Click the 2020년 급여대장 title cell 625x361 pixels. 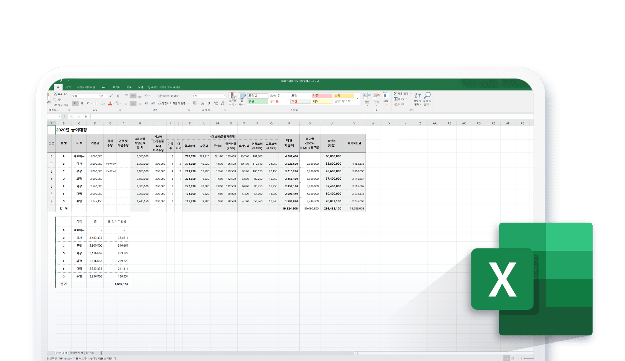point(72,130)
